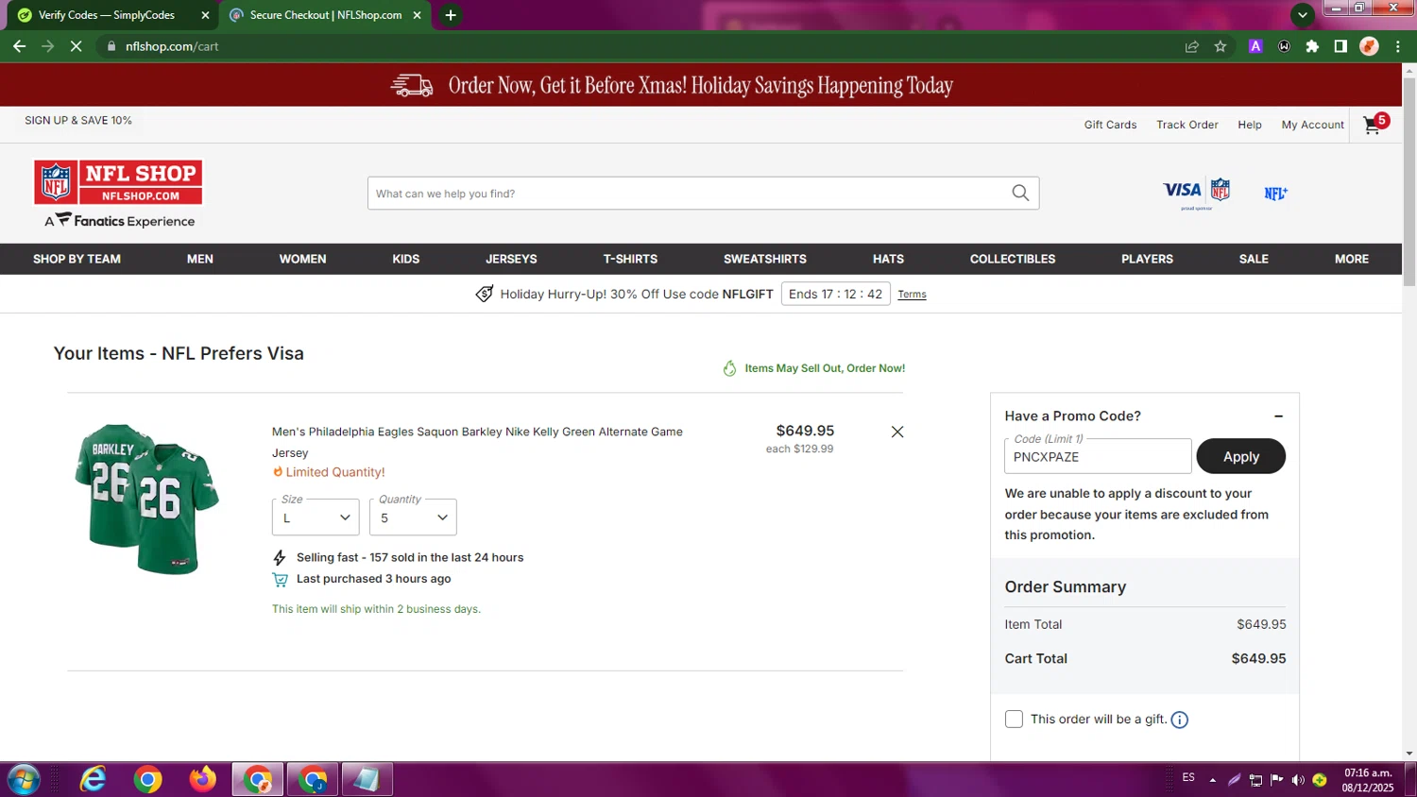1417x797 pixels.
Task: Open the Size dropdown
Action: (316, 517)
